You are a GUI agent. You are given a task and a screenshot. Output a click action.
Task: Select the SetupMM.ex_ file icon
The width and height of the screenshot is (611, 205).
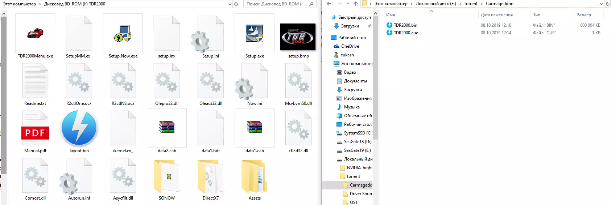coord(79,34)
